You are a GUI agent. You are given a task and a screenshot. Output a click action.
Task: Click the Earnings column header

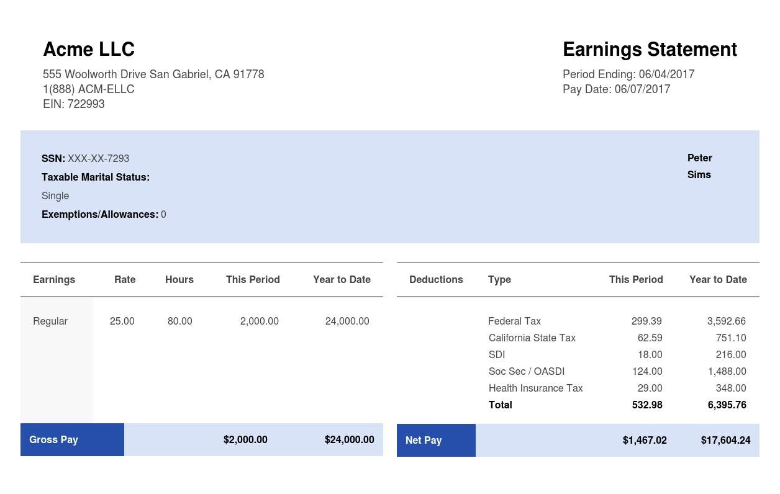click(54, 280)
